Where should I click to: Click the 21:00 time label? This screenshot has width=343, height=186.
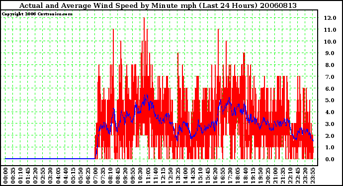(275, 176)
